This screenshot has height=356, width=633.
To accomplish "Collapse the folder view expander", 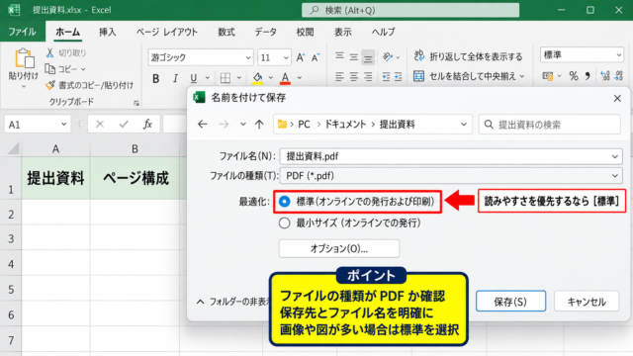I will [x=200, y=302].
